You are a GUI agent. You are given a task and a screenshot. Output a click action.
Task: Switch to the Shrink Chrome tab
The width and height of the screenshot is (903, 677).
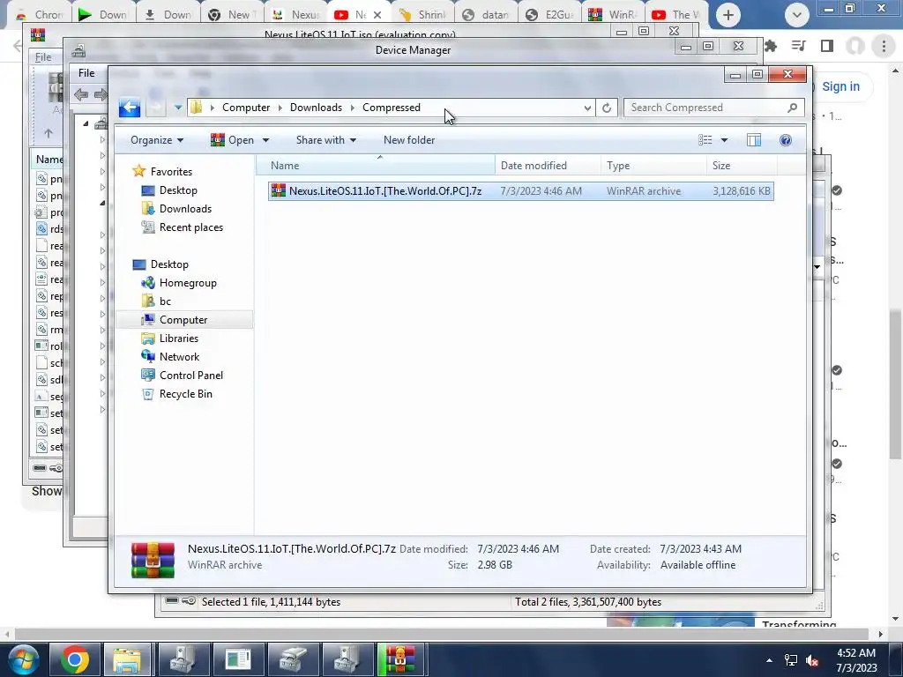(423, 15)
